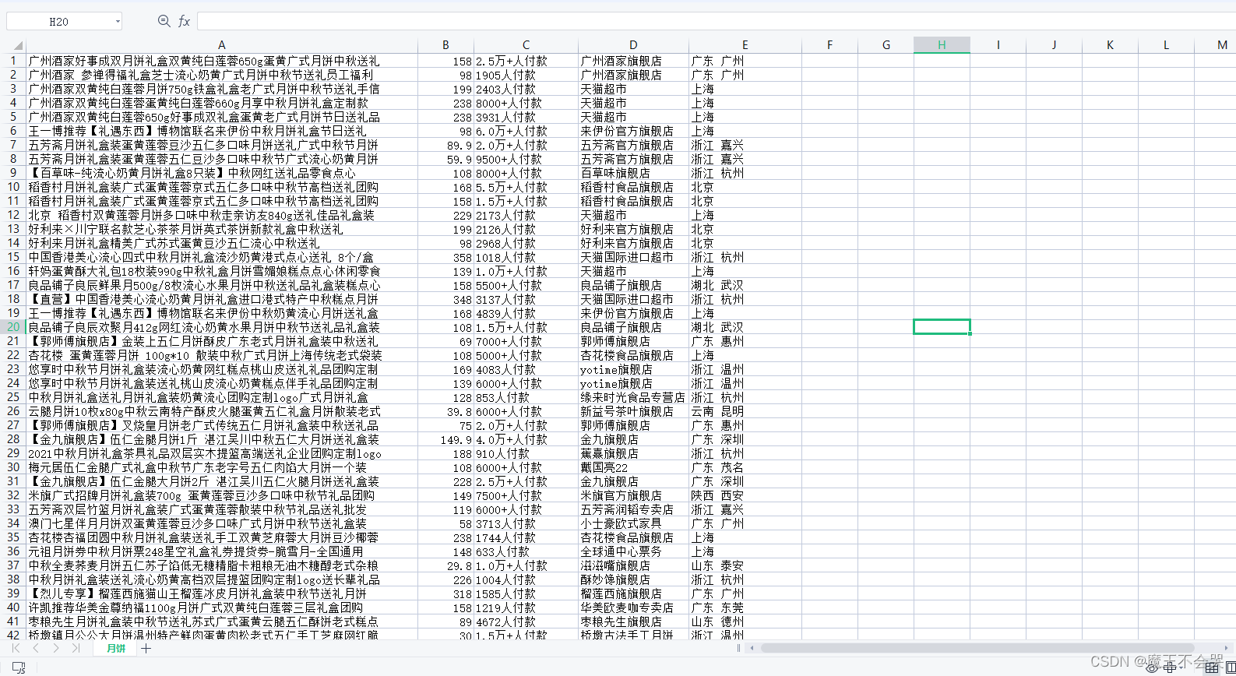Viewport: 1236px width, 676px height.
Task: Select product cell starting '元祖月饼券'
Action: pyautogui.click(x=221, y=551)
